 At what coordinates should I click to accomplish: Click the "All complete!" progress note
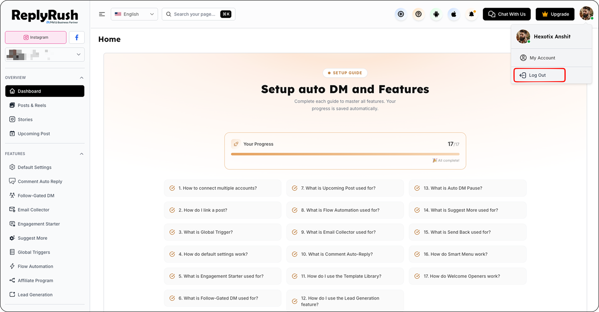(x=446, y=160)
